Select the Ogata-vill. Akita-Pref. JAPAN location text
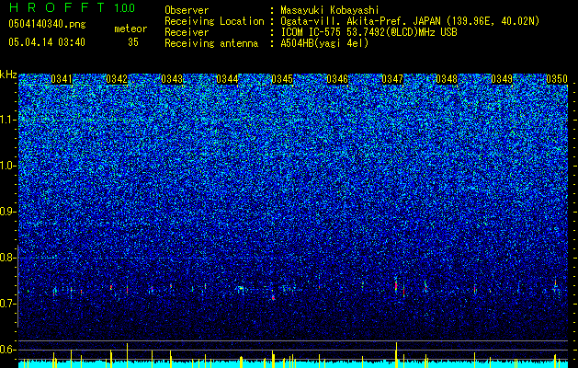Screen dimensions: 578x368 pyautogui.click(x=410, y=21)
